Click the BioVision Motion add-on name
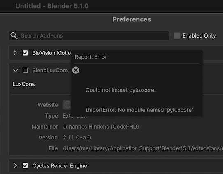Viewport: 223px width, 174px height. [51, 53]
